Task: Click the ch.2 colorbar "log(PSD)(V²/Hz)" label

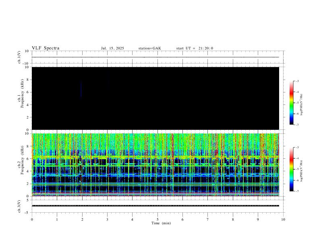Action: tap(302, 171)
